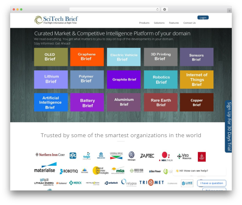Open the Copper Brief tile
242x205 pixels.
(197, 102)
